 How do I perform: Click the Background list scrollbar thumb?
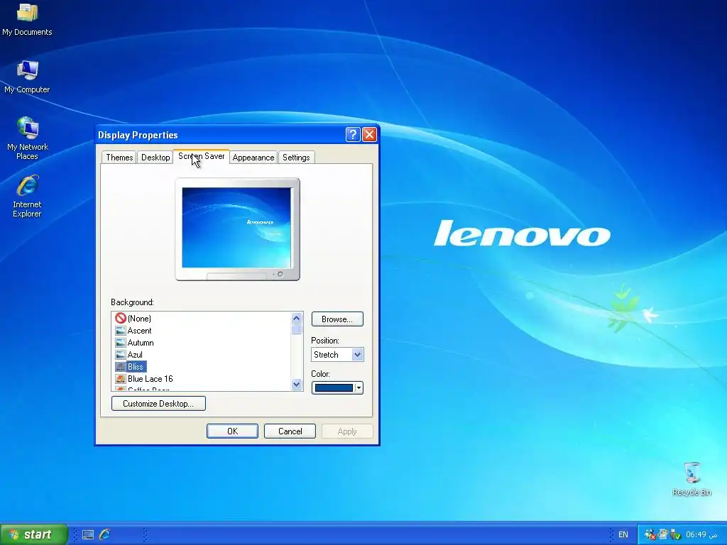296,329
